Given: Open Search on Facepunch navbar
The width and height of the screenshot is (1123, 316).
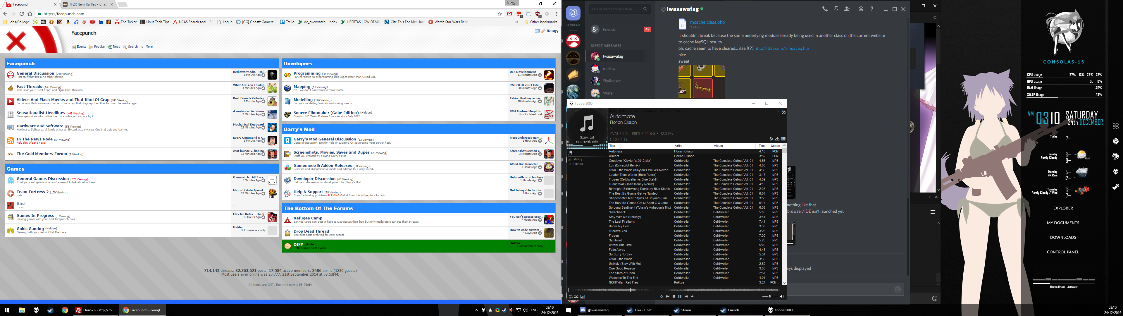Looking at the screenshot, I should click(x=130, y=47).
